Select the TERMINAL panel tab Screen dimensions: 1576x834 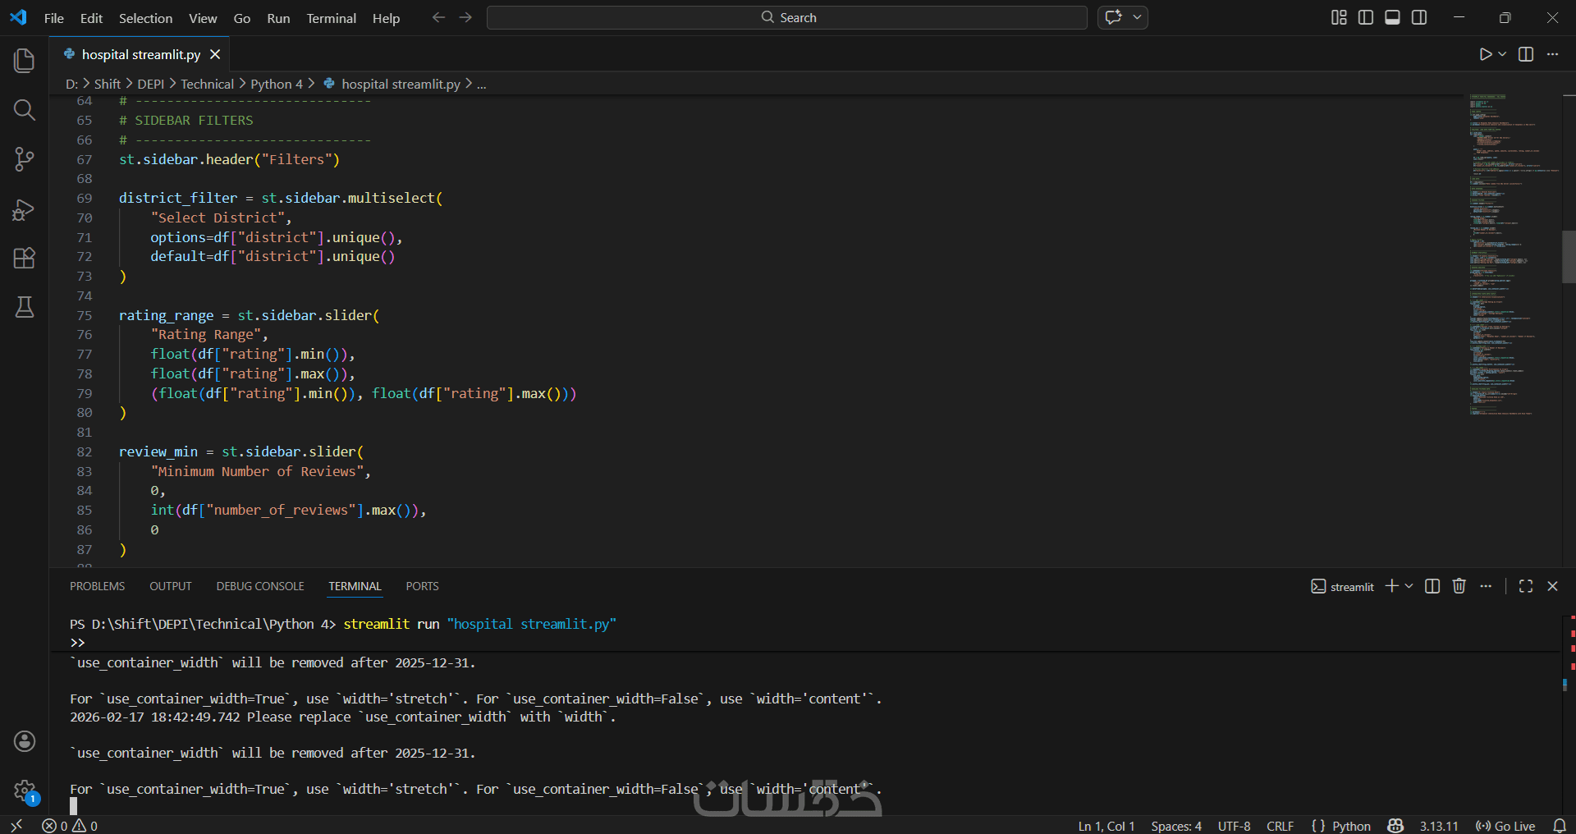coord(355,586)
